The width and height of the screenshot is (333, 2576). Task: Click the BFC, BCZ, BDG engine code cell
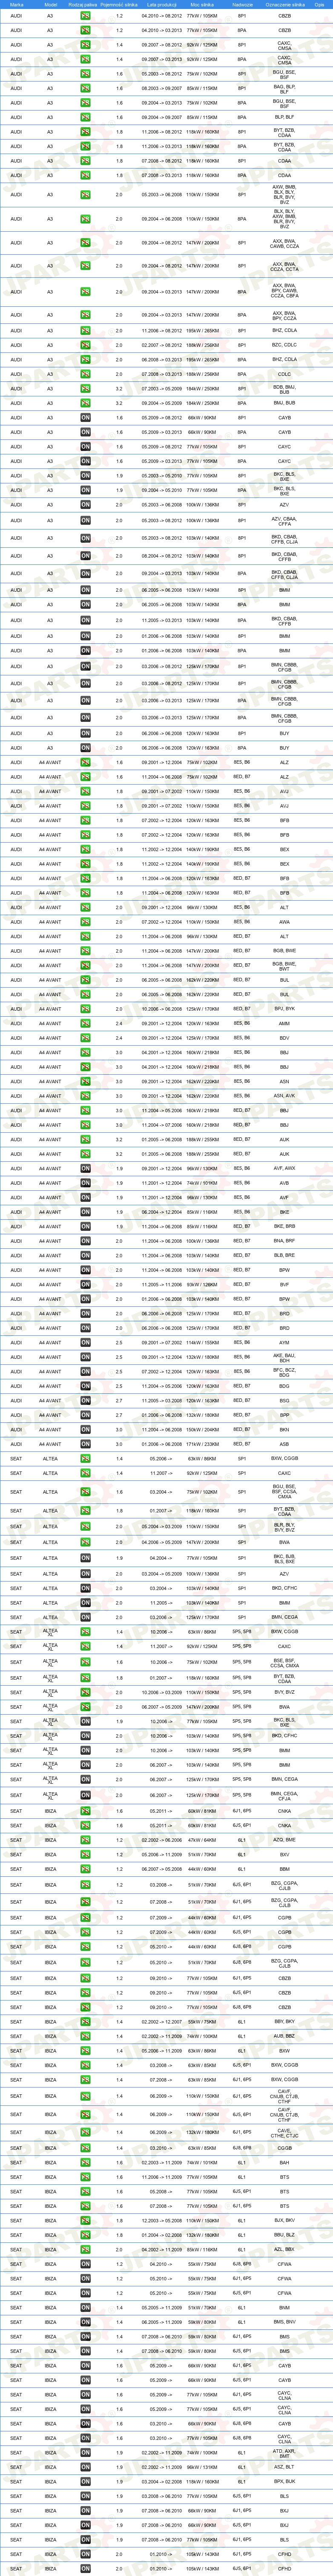click(x=285, y=1372)
